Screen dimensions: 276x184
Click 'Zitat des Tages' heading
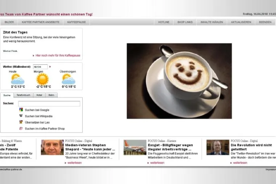tap(15, 32)
